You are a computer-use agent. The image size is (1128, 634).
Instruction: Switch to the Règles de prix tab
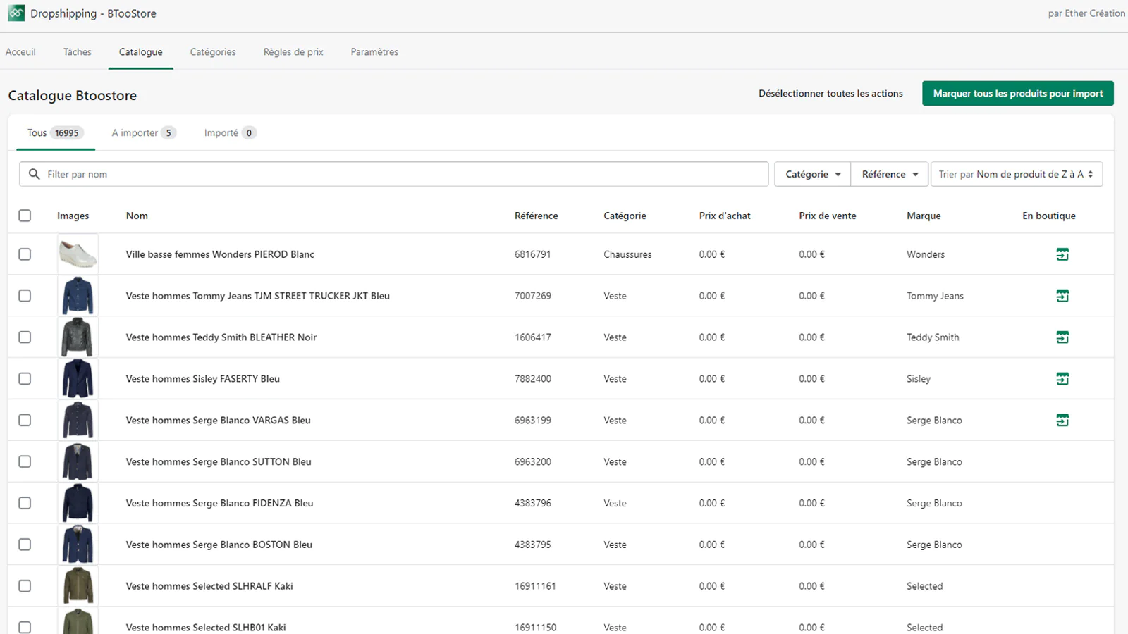pyautogui.click(x=293, y=52)
